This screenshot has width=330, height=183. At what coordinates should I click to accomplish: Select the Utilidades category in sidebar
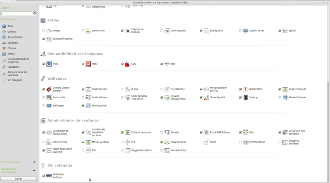point(13,67)
